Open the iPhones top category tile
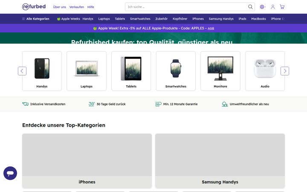The width and height of the screenshot is (307, 192). point(87,161)
